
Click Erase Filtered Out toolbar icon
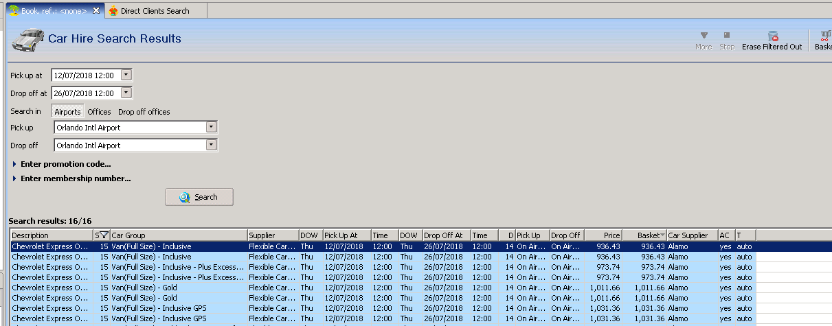pyautogui.click(x=772, y=40)
